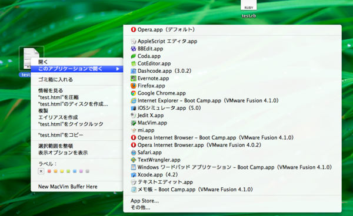Screen dimensions: 353x216
Task: Apply the purple label color
Action: 81,171
